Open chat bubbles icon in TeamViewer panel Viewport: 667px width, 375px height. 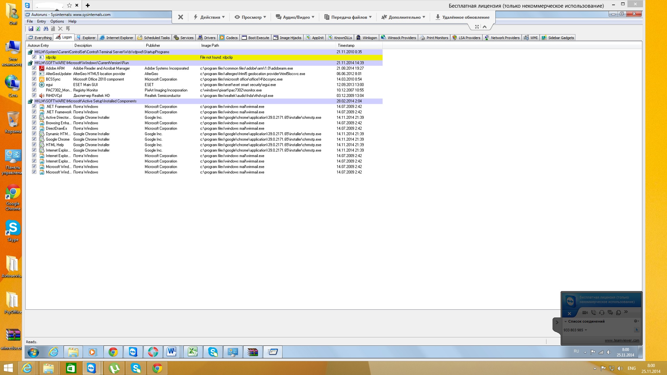tap(610, 312)
